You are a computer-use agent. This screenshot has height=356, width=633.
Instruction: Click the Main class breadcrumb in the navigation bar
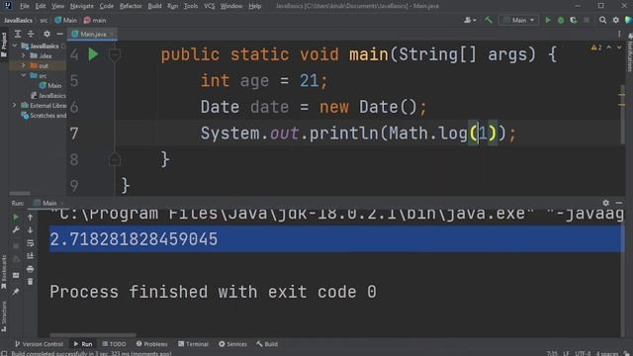pos(66,20)
